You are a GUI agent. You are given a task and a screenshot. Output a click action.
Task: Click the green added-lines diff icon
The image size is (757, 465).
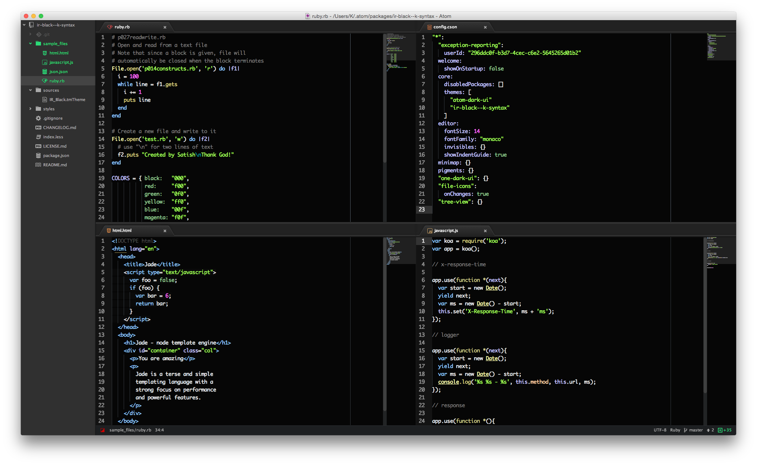pyautogui.click(x=720, y=430)
